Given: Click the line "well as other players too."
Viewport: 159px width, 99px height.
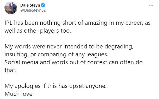Looking at the screenshot, I should click(38, 31).
